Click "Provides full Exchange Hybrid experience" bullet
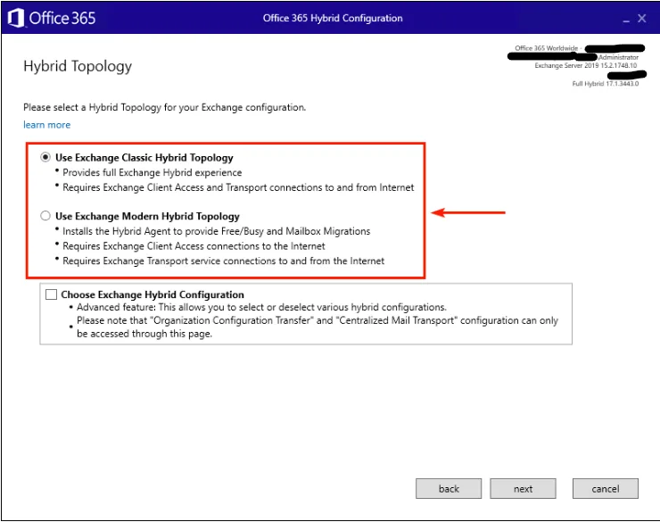Screen dimensions: 660x522 [x=152, y=172]
